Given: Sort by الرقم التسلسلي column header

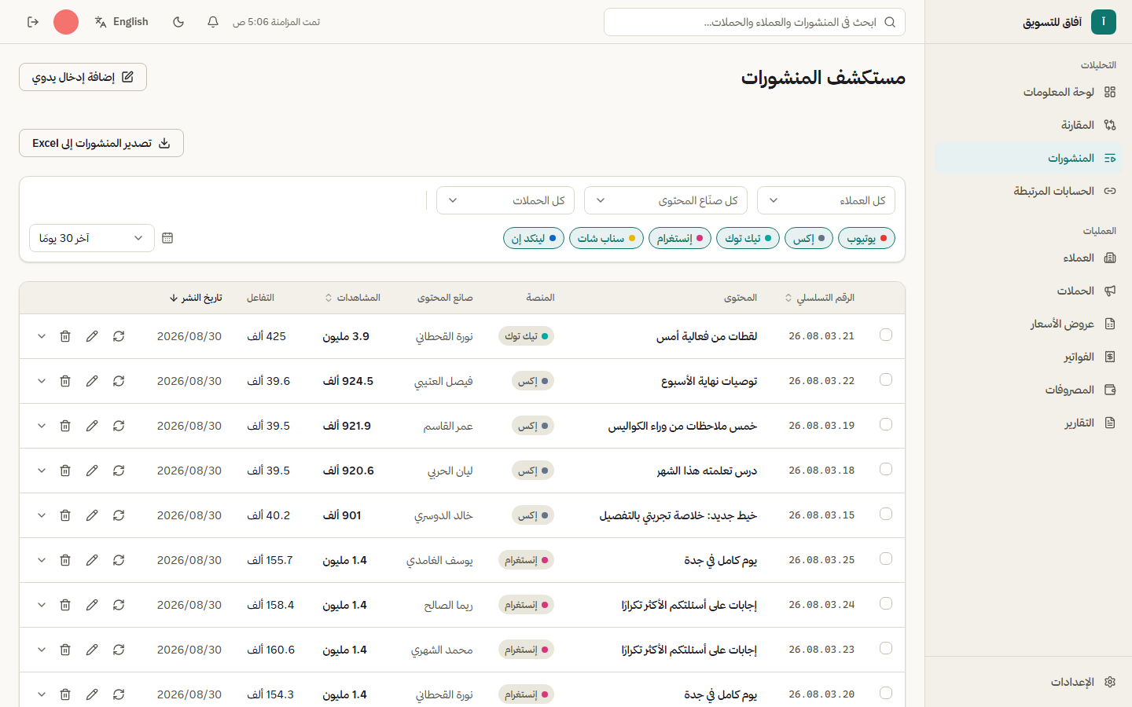Looking at the screenshot, I should pyautogui.click(x=820, y=298).
